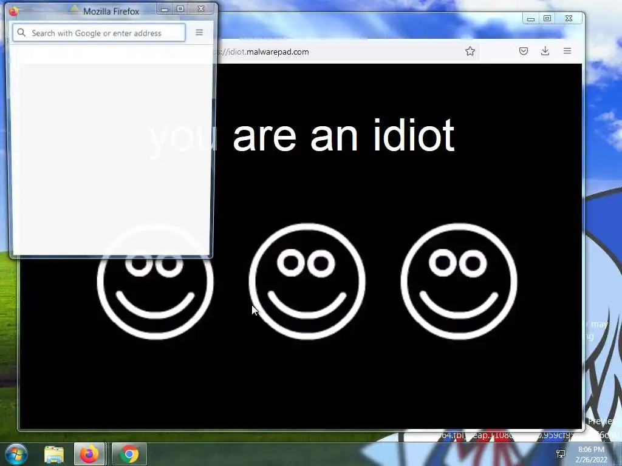Open application menu in large Firefox window

click(567, 51)
